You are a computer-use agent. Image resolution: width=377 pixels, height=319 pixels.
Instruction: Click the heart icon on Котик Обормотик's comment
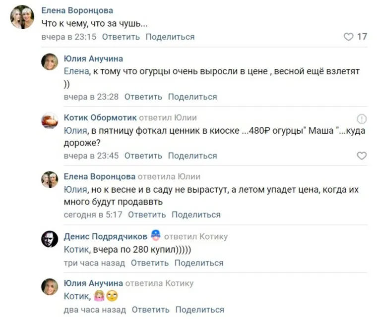pyautogui.click(x=362, y=156)
